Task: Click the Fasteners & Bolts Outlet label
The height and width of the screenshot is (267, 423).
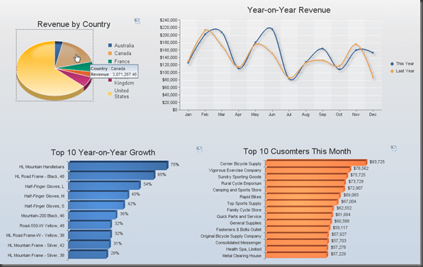Action: (239, 229)
